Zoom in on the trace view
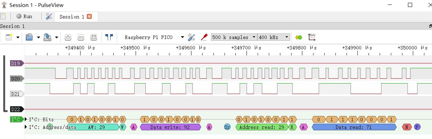The height and width of the screenshot is (139, 432). [68, 37]
